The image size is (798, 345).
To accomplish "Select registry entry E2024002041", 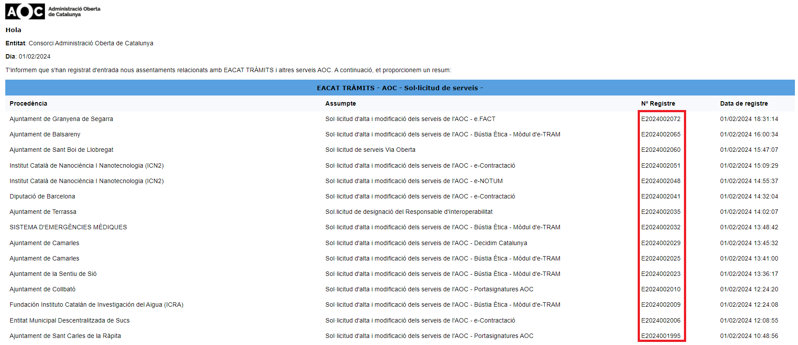I will pyautogui.click(x=660, y=196).
